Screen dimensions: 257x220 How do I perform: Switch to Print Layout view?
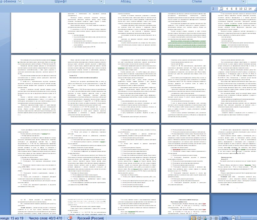[x=194, y=218]
